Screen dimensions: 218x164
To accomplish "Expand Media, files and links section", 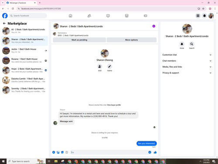I will (x=187, y=67).
